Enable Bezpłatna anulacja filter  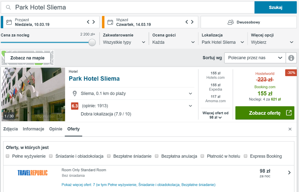157,156
